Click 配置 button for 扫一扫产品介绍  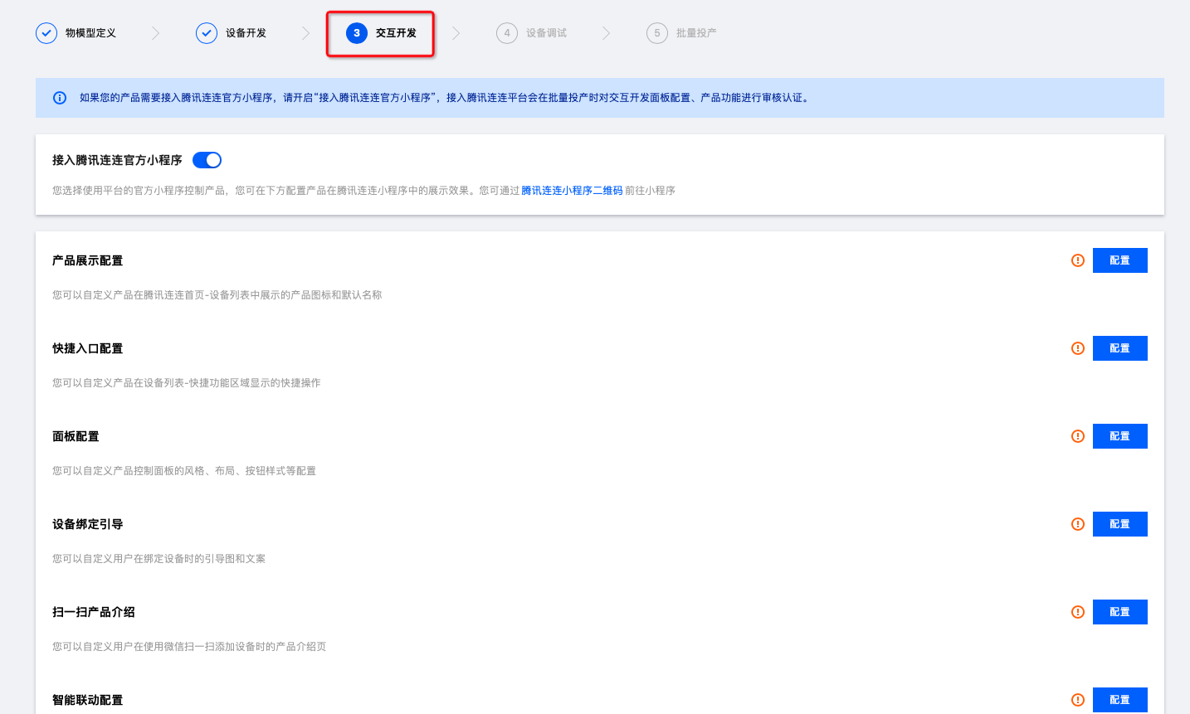point(1119,612)
